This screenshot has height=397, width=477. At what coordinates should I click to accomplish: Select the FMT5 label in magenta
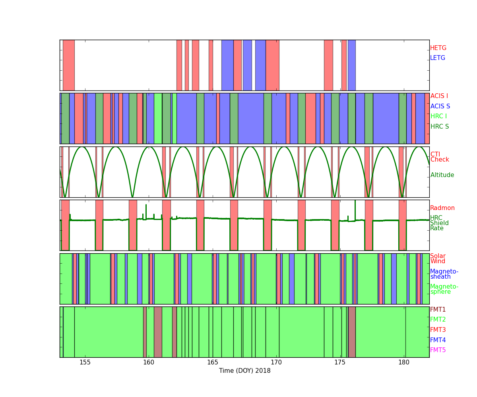[438, 350]
